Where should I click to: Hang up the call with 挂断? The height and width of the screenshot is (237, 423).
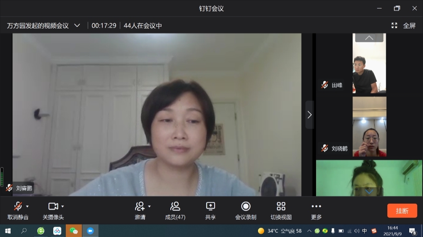click(x=402, y=211)
